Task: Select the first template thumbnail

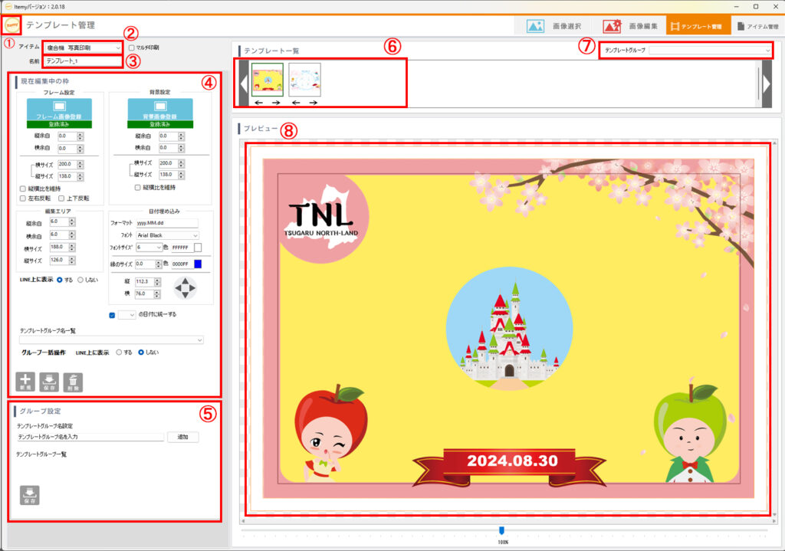Action: (268, 79)
